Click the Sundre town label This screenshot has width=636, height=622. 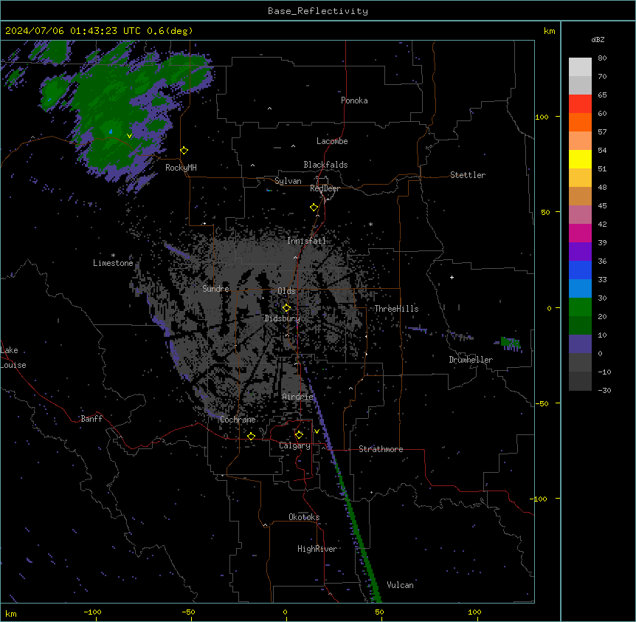pyautogui.click(x=215, y=289)
